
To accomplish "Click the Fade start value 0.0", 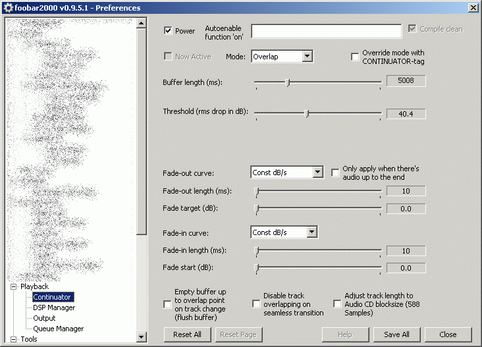I will point(406,269).
